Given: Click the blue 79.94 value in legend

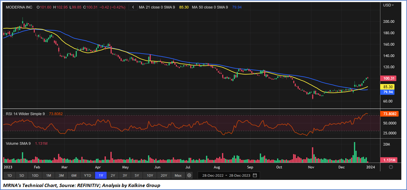Looking at the screenshot, I should tap(236, 7).
